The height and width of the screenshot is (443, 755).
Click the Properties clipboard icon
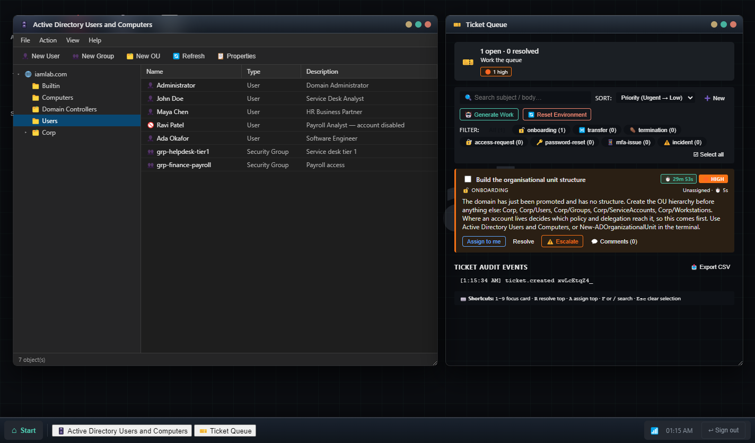tap(221, 56)
